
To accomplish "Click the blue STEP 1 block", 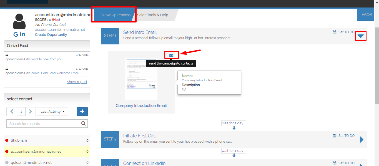I will (110, 36).
